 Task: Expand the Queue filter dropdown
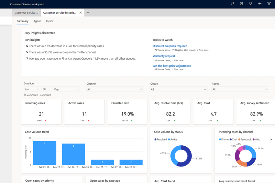(x=178, y=89)
